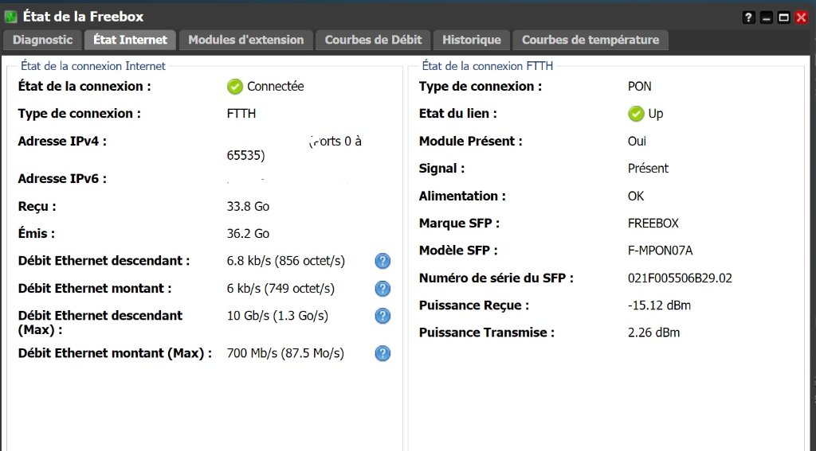This screenshot has height=451, width=816.
Task: Switch to Modules d'extension tab
Action: click(x=245, y=40)
